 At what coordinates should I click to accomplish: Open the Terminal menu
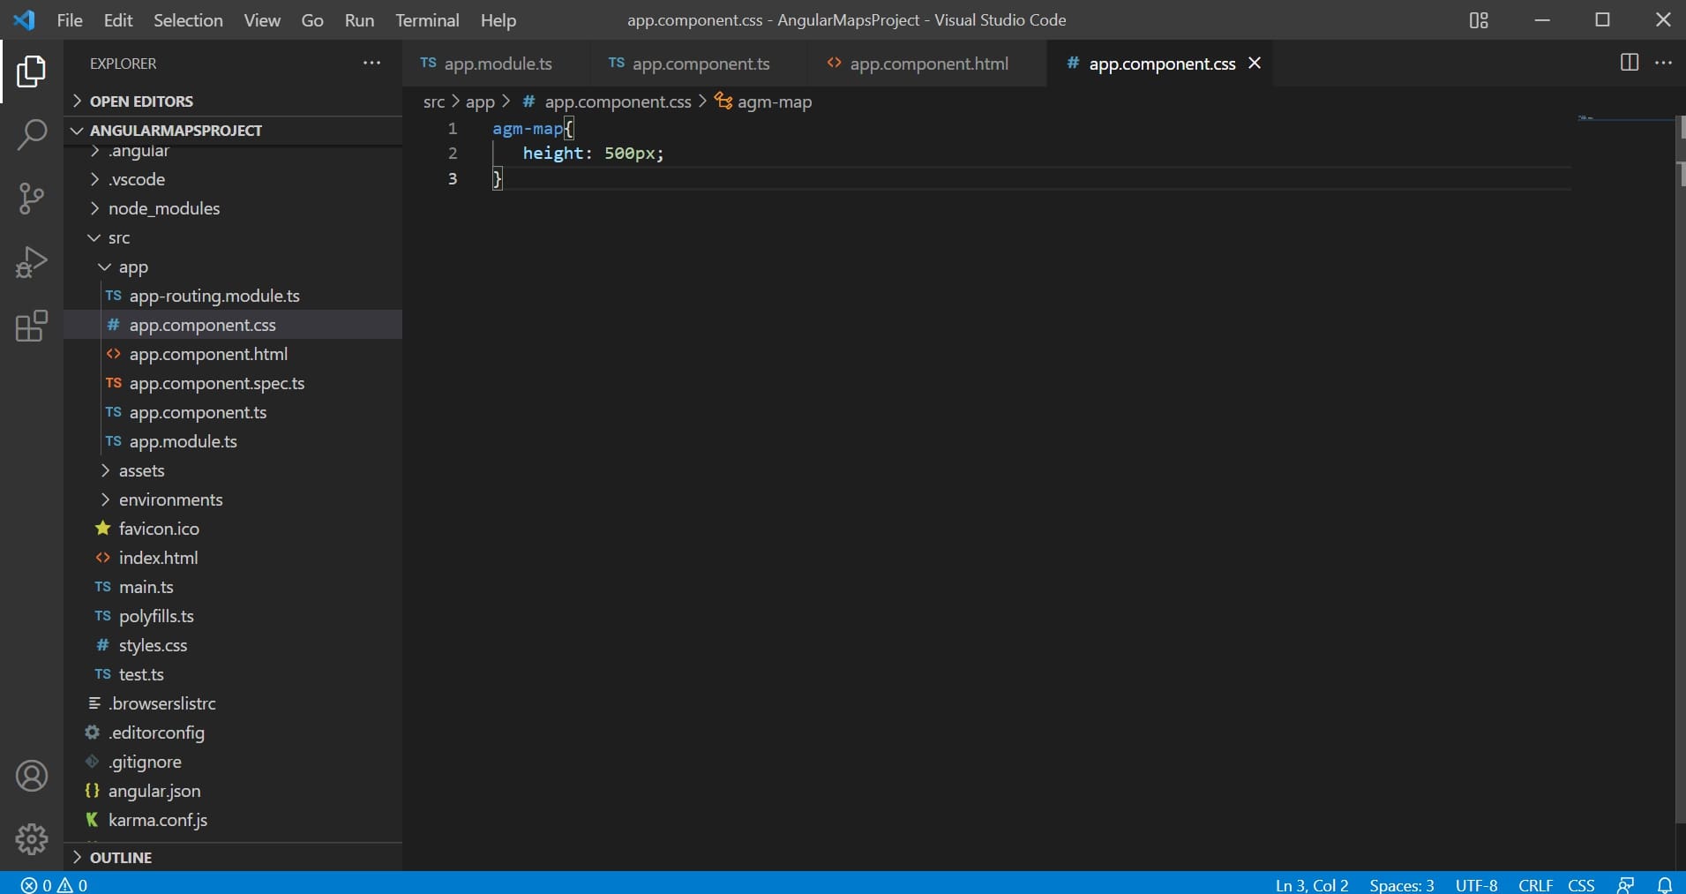pos(427,20)
